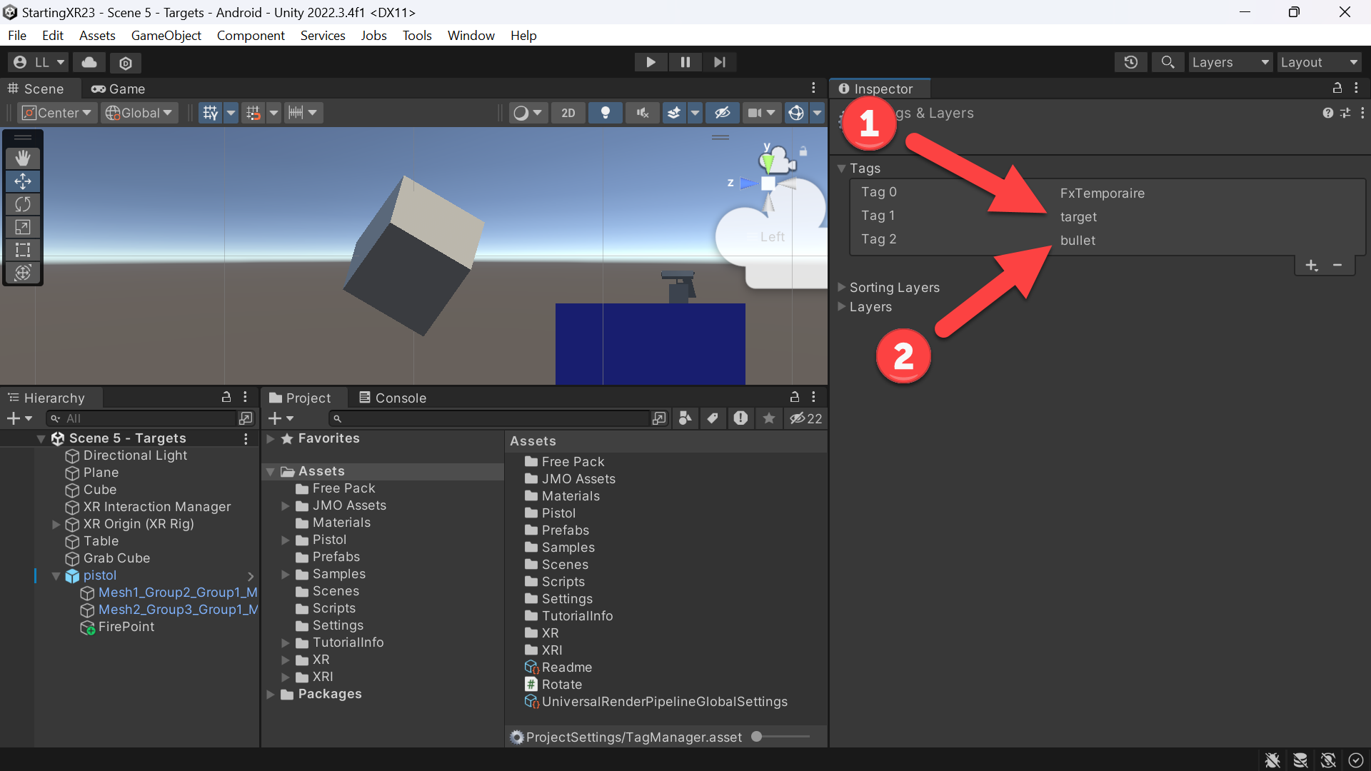Switch to the Console tab
Image resolution: width=1371 pixels, height=771 pixels.
(393, 398)
